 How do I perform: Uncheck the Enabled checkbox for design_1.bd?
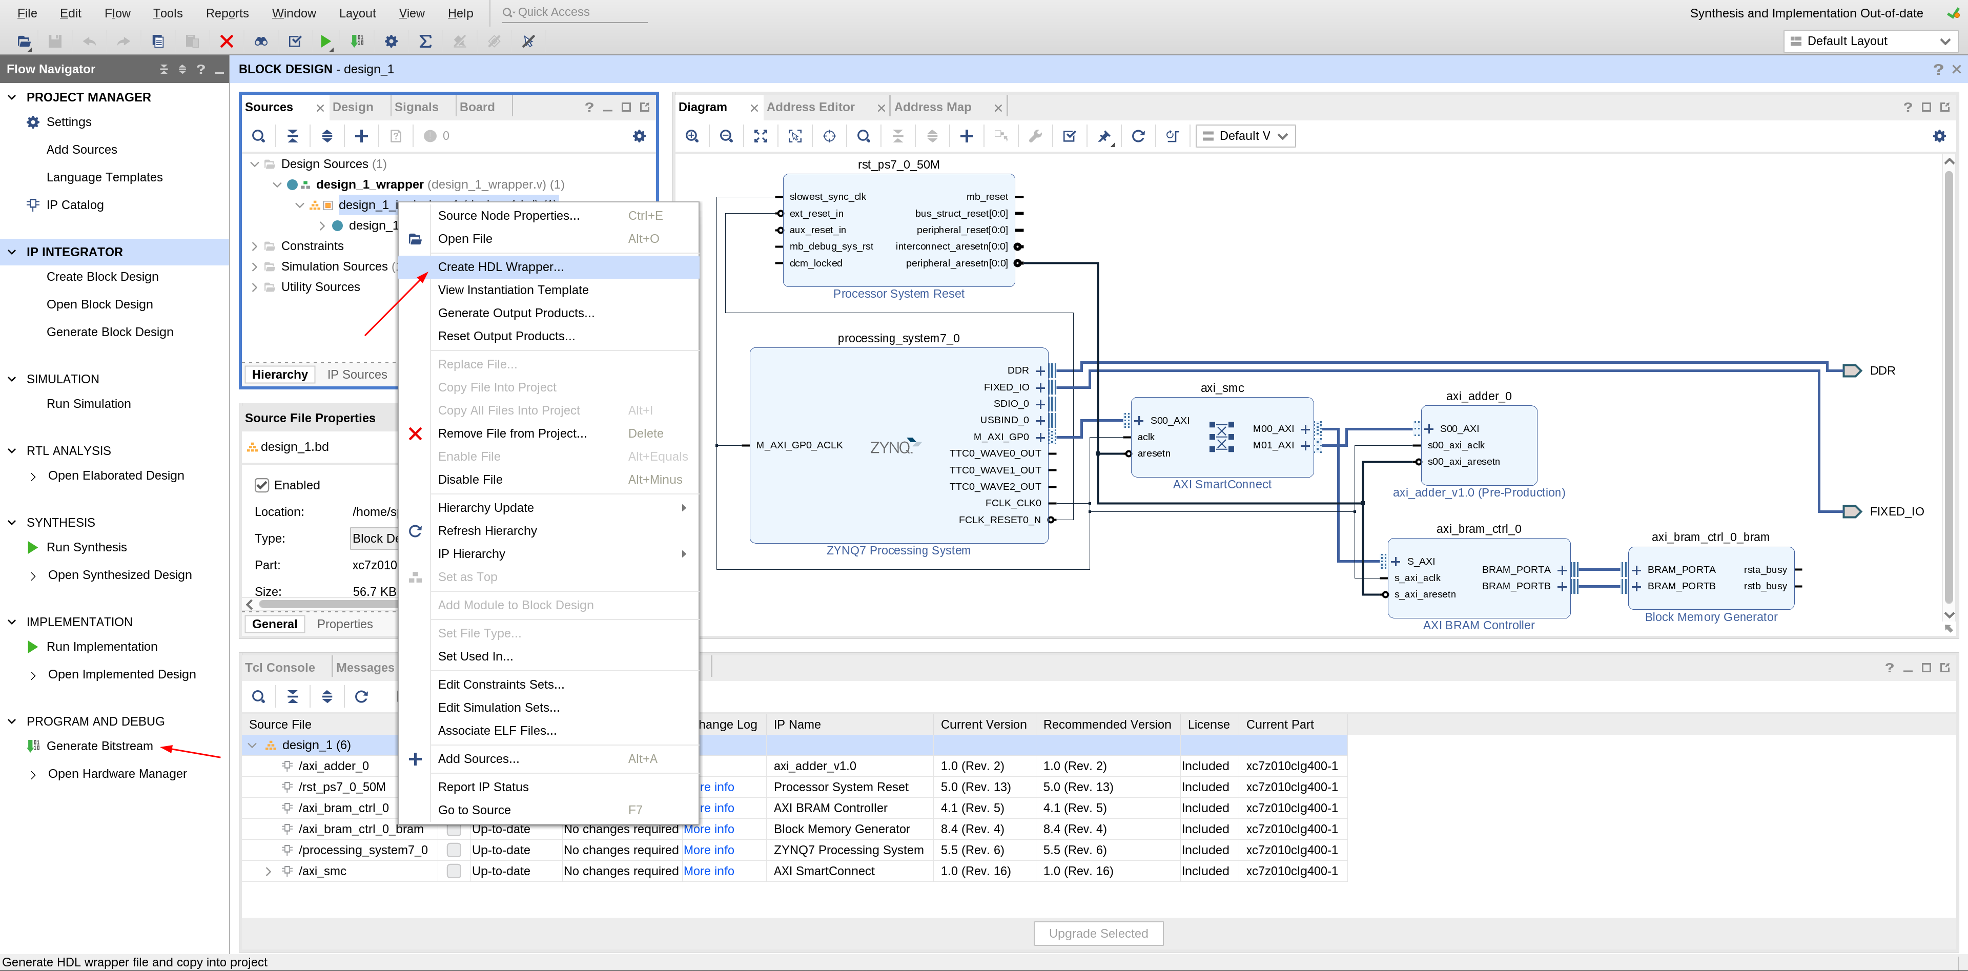click(x=262, y=484)
